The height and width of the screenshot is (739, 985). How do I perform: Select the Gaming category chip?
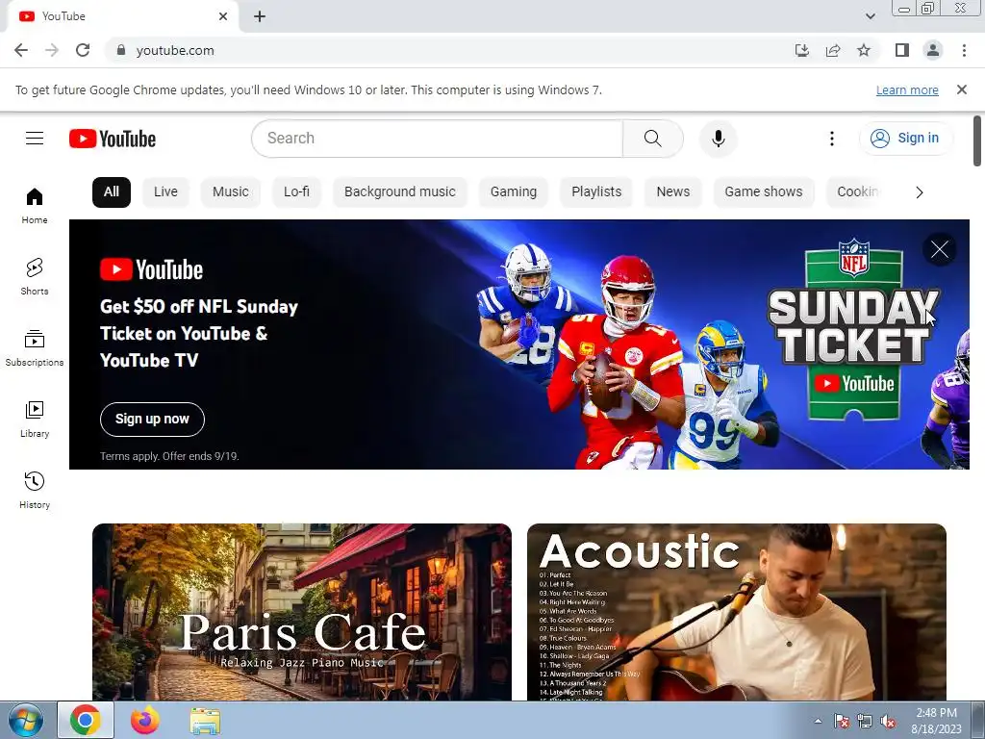point(514,192)
